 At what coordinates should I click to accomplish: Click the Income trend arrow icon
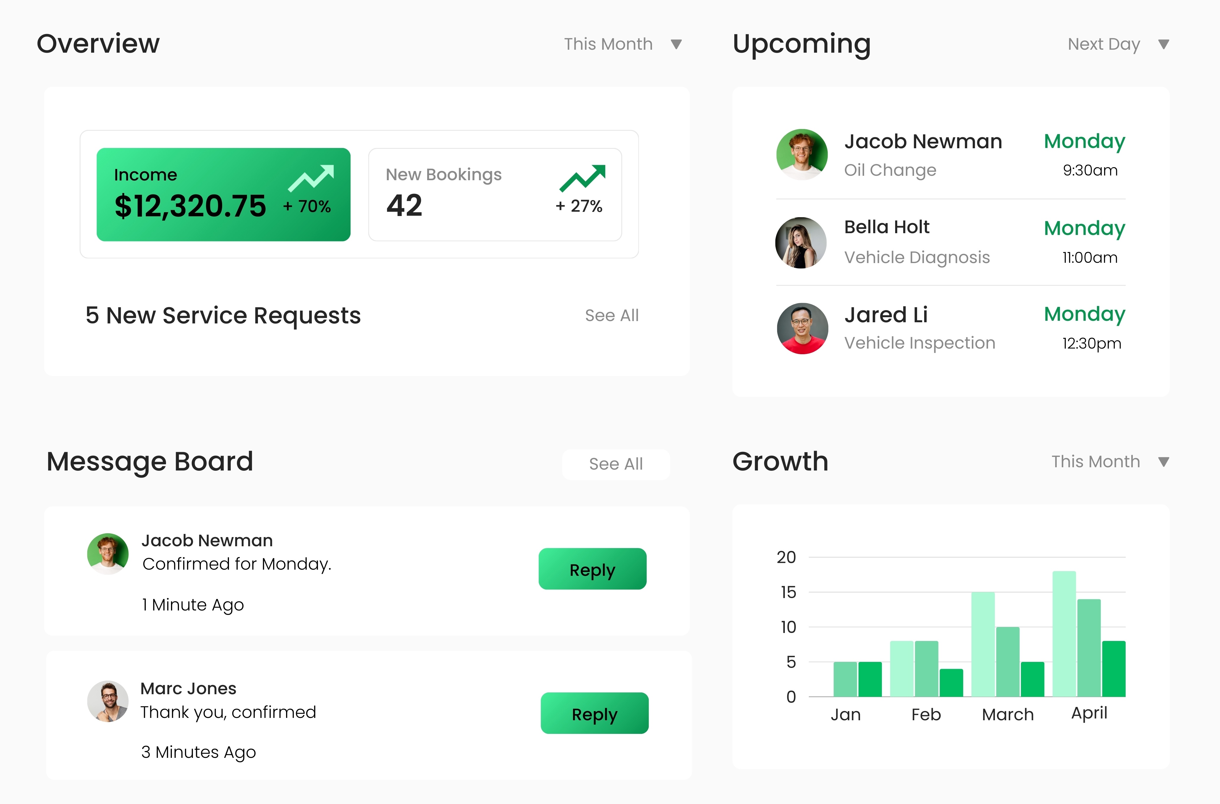[x=311, y=178]
